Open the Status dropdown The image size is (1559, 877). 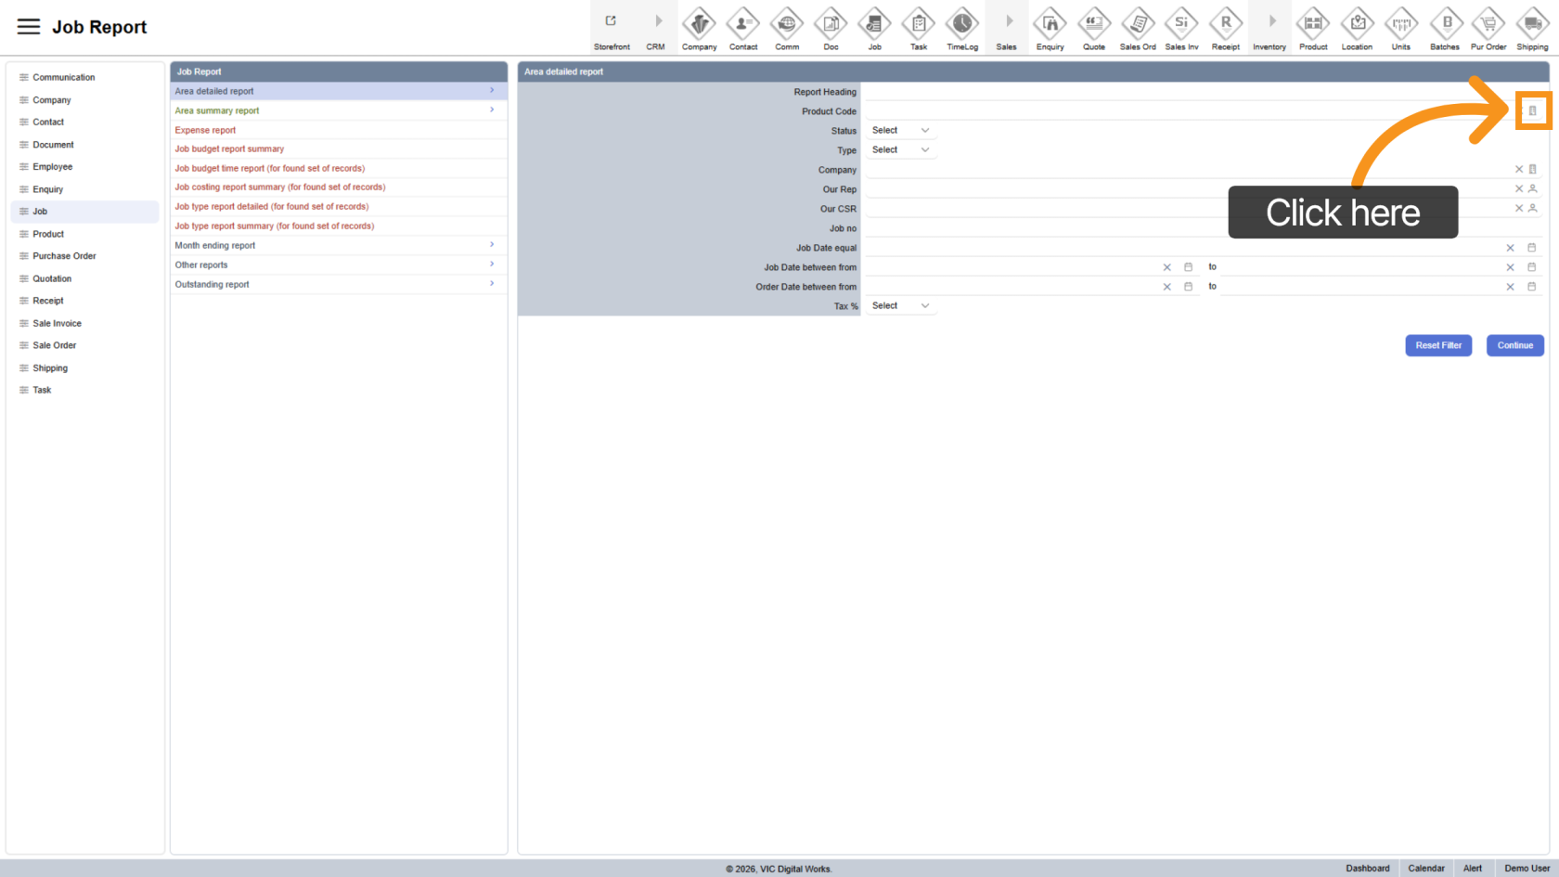click(x=900, y=131)
